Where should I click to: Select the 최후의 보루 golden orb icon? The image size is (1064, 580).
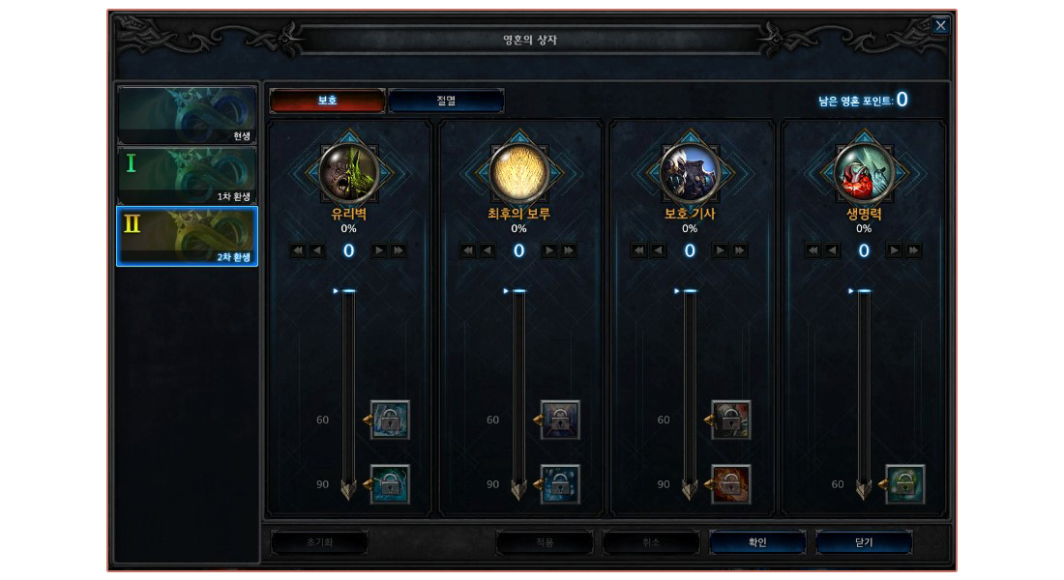519,172
